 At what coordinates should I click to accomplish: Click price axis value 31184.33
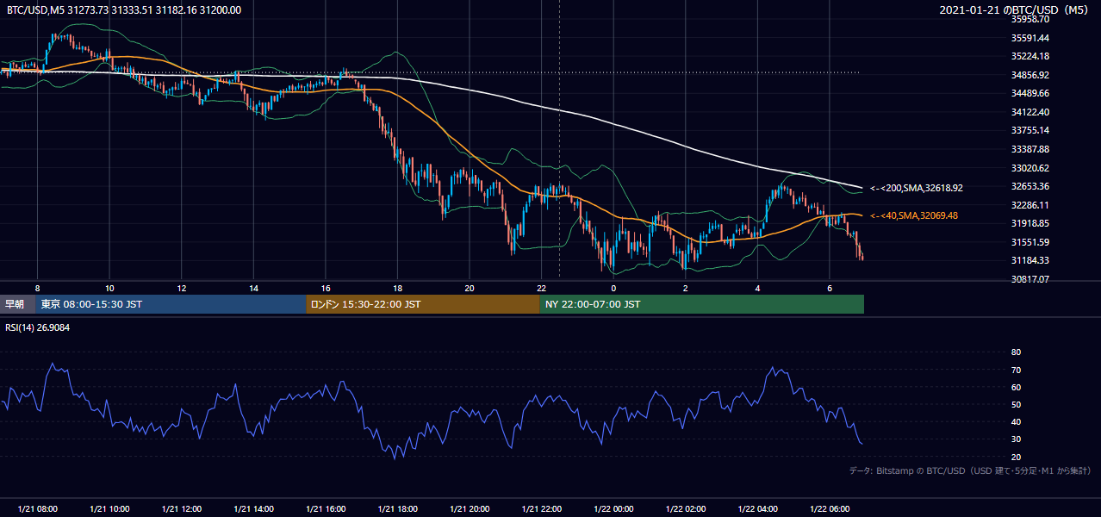click(x=1029, y=260)
